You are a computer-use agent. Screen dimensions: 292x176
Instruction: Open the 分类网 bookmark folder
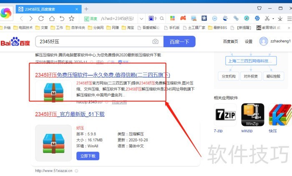pos(96,28)
